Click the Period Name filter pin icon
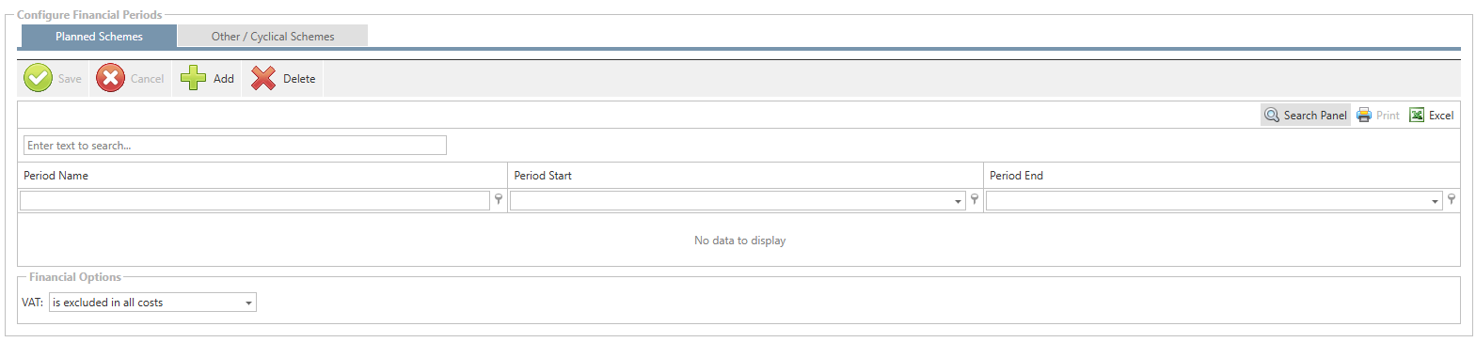Screen dimensions: 1476x342 pos(499,199)
